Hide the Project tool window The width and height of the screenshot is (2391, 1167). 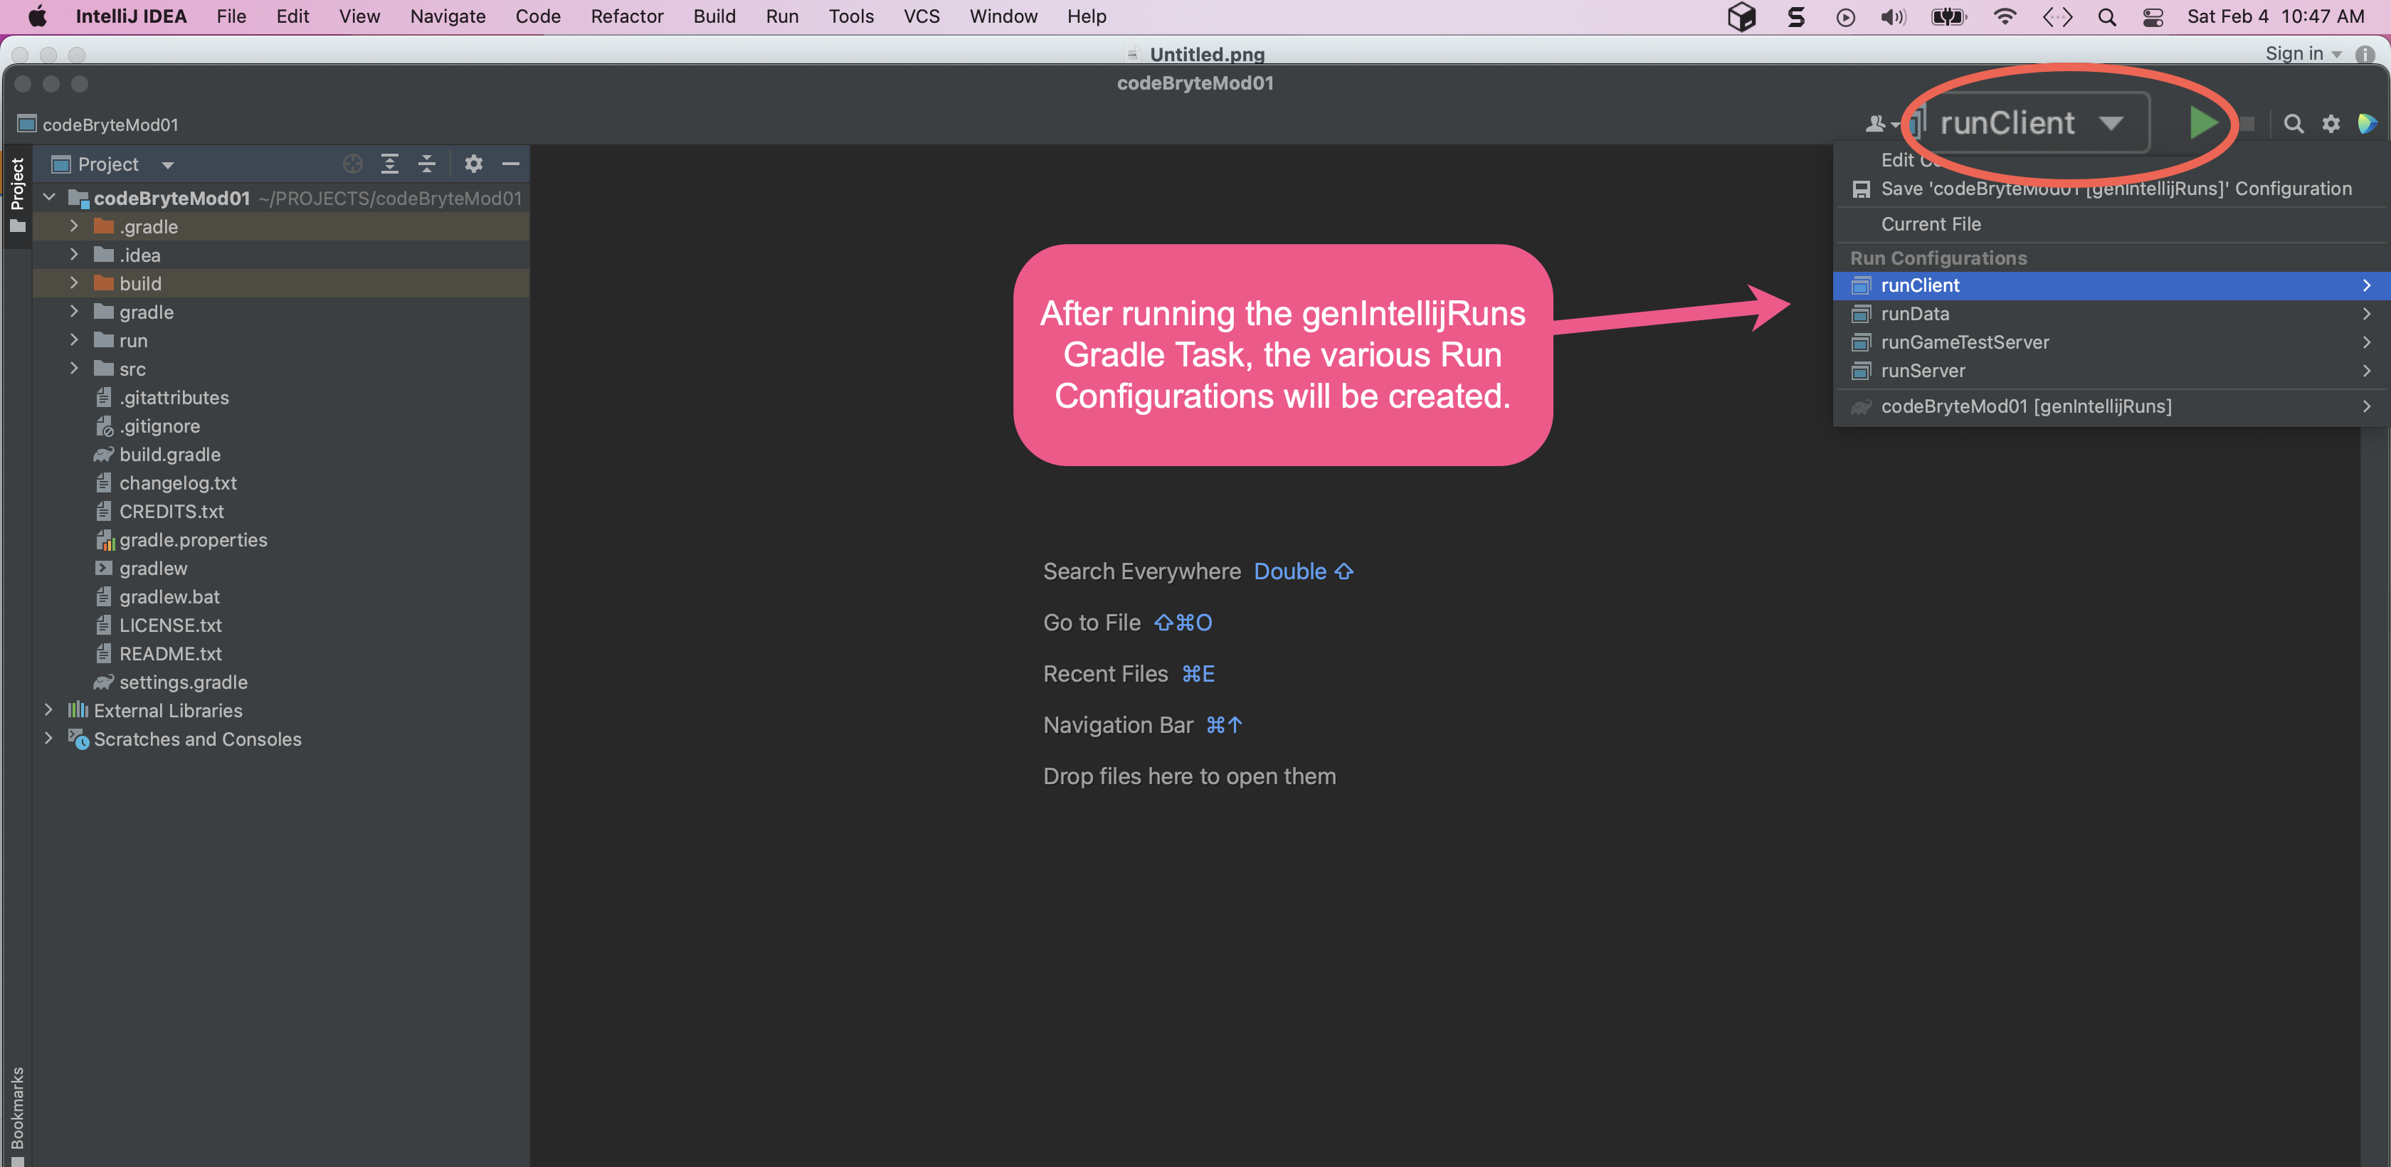click(510, 164)
